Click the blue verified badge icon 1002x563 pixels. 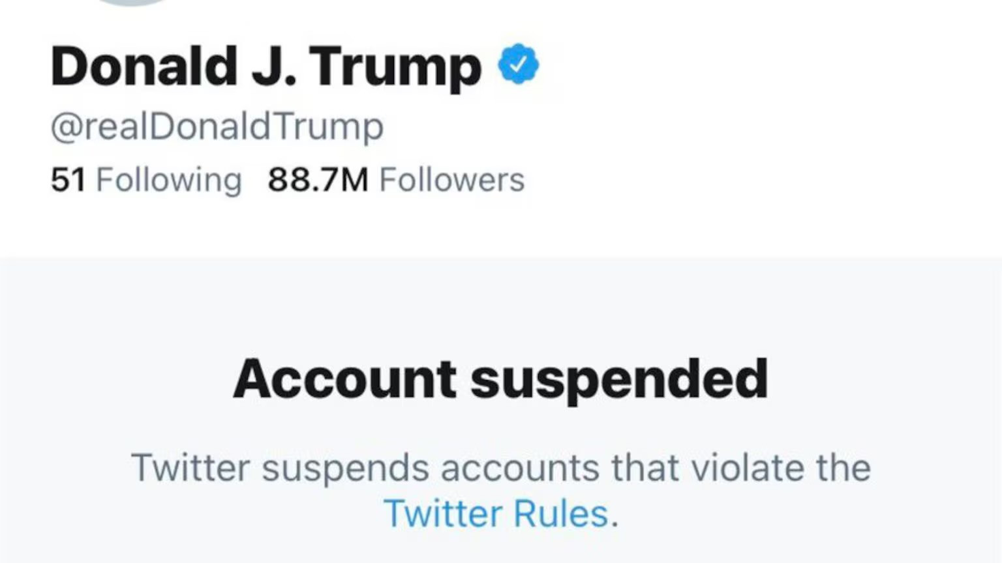click(x=519, y=64)
